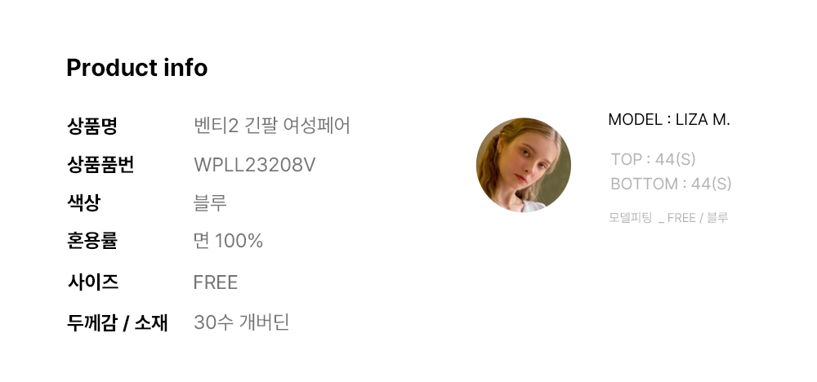Click the 100% percentage in composition row
Viewport: 817px width, 382px height.
click(x=239, y=241)
